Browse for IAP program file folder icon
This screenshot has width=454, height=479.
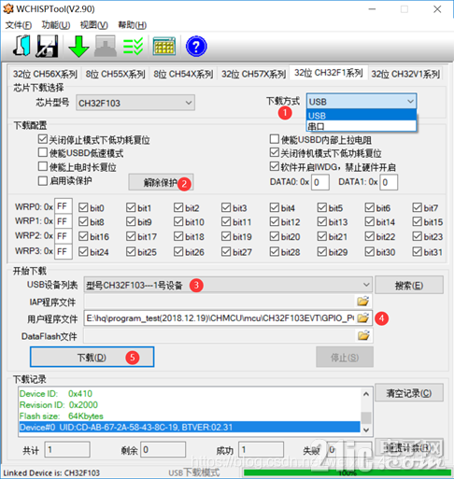363,302
